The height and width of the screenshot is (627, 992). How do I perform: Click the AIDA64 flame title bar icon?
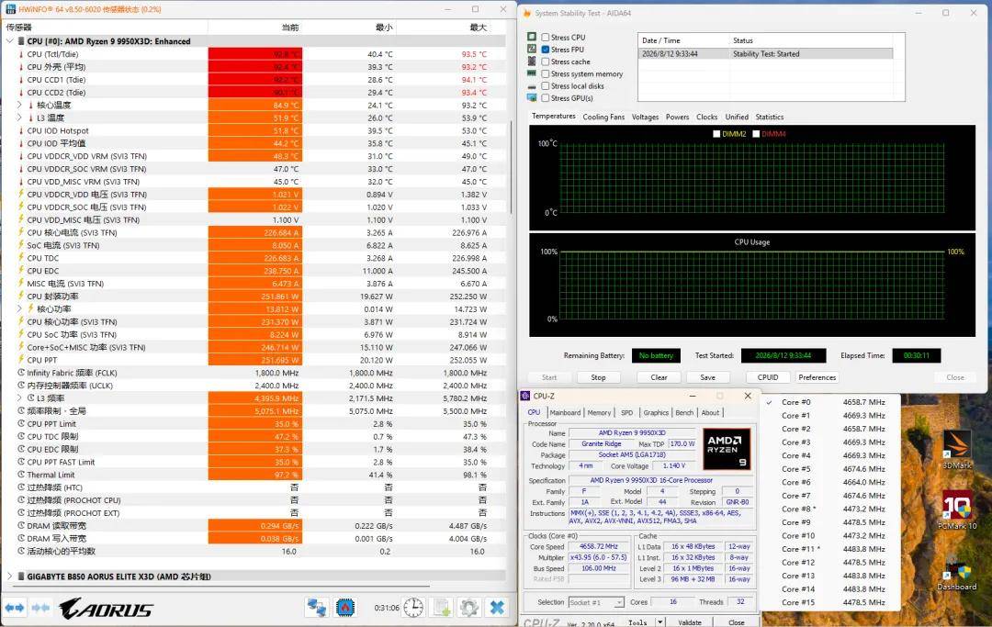[527, 13]
